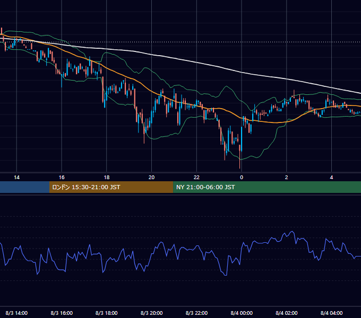
Task: Click the ロンドン 15:30-21:00 JST session bar
Action: click(x=111, y=187)
